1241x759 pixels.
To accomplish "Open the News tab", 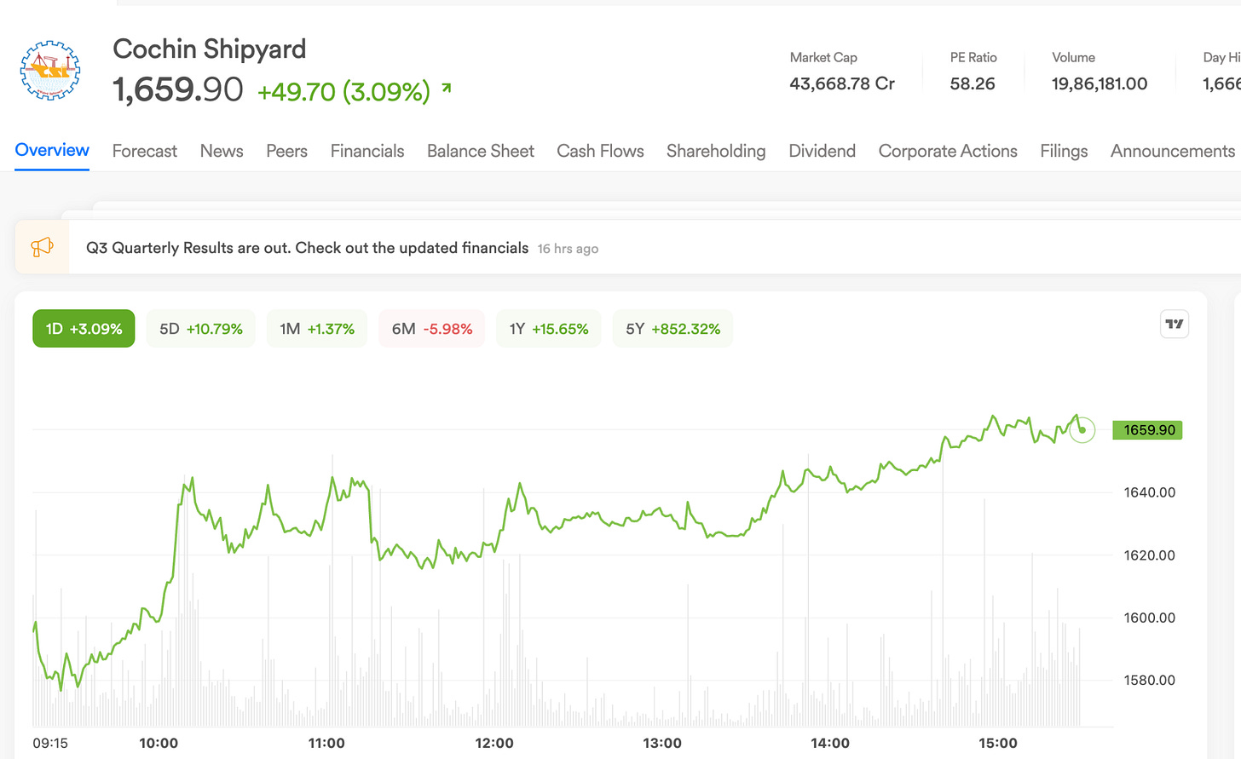I will (x=222, y=151).
